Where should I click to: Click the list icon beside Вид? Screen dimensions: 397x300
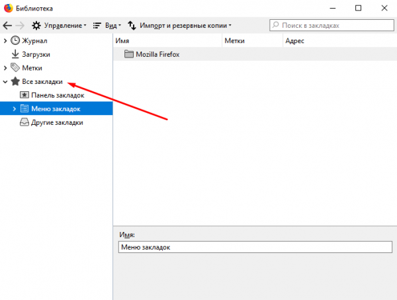coord(97,25)
